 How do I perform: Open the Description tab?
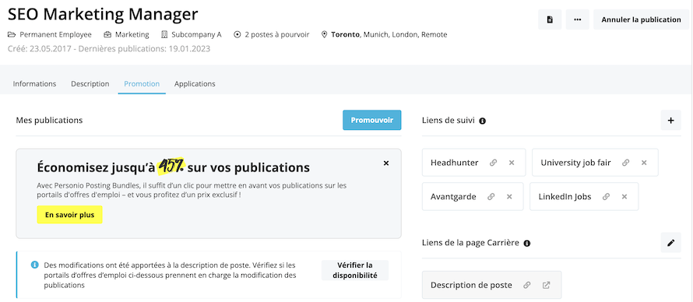pos(90,84)
